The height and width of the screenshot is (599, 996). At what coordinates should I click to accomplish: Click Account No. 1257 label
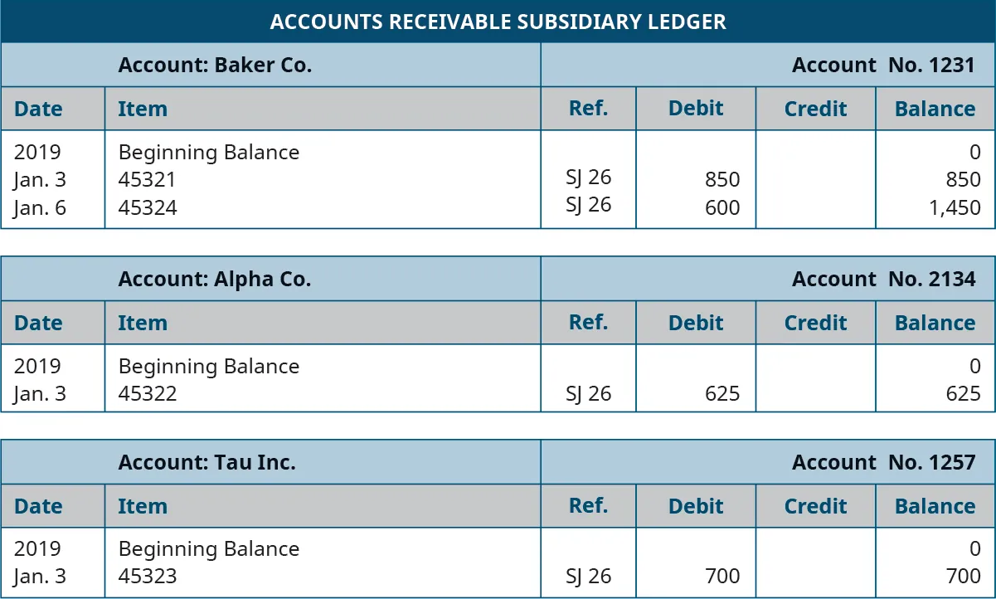coord(883,462)
